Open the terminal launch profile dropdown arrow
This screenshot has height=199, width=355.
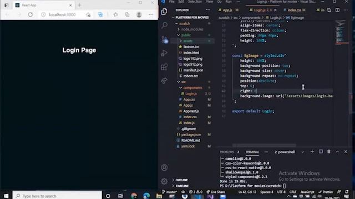point(303,152)
